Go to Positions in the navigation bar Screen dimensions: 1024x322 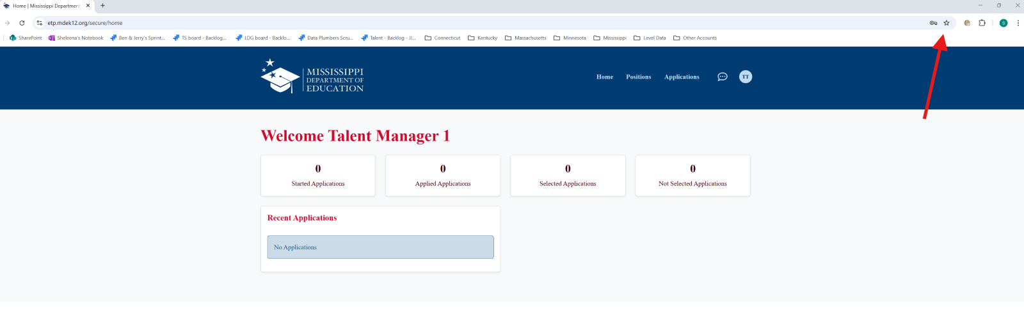[x=638, y=77]
